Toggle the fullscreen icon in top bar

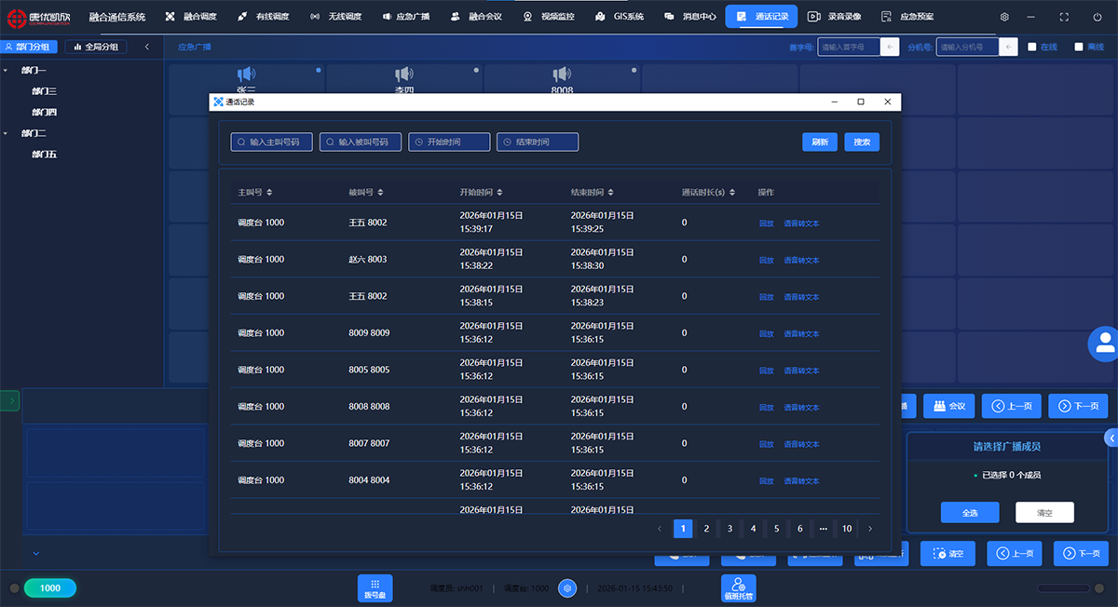tap(1065, 17)
